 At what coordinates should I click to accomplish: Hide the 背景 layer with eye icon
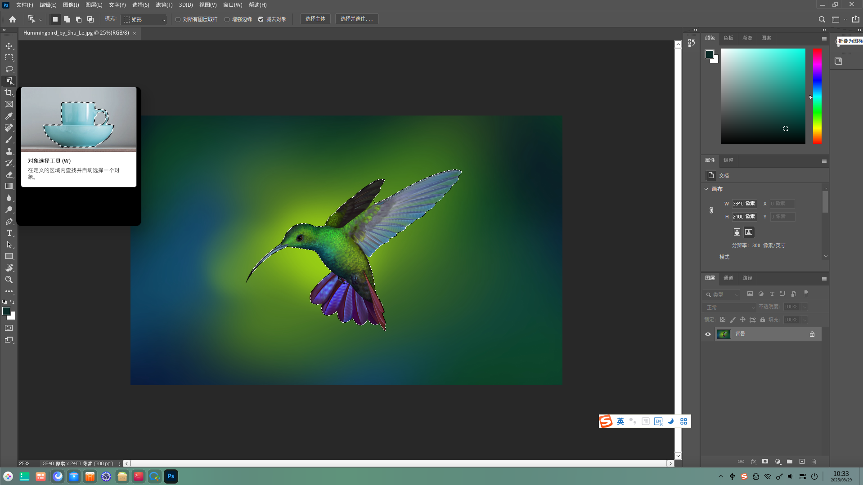pyautogui.click(x=708, y=334)
